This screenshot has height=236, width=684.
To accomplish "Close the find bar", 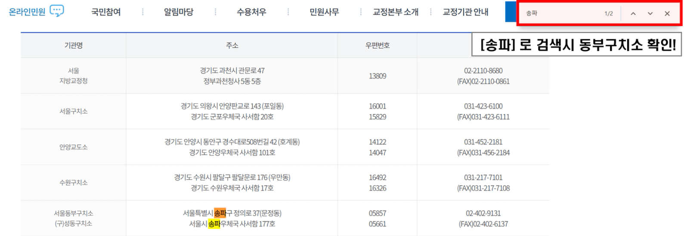I will click(667, 14).
